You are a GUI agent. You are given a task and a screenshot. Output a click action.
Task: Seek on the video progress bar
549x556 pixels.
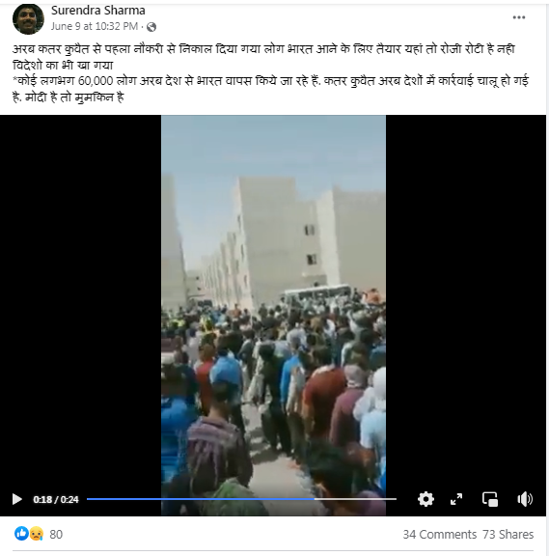click(241, 499)
